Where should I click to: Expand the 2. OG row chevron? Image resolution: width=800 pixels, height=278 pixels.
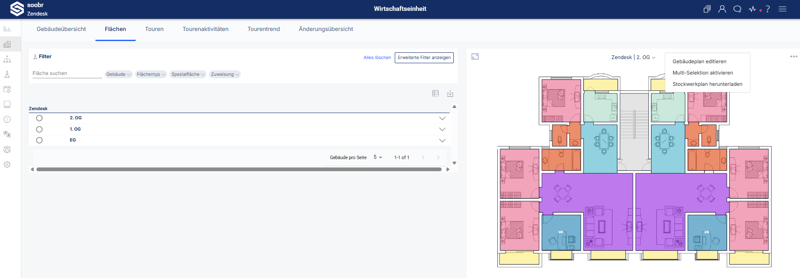coord(442,118)
